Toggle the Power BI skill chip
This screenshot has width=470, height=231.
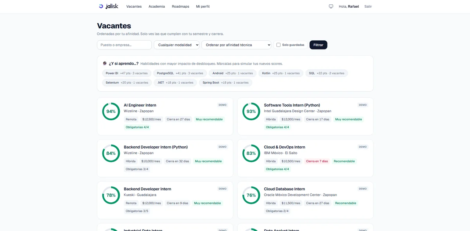[127, 73]
